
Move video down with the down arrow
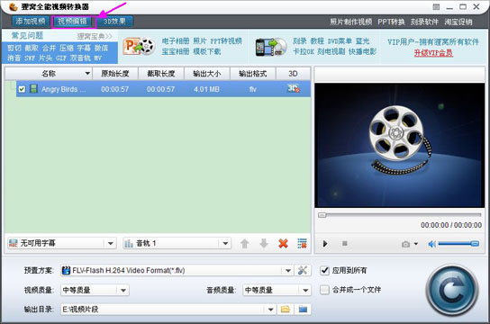pos(264,244)
